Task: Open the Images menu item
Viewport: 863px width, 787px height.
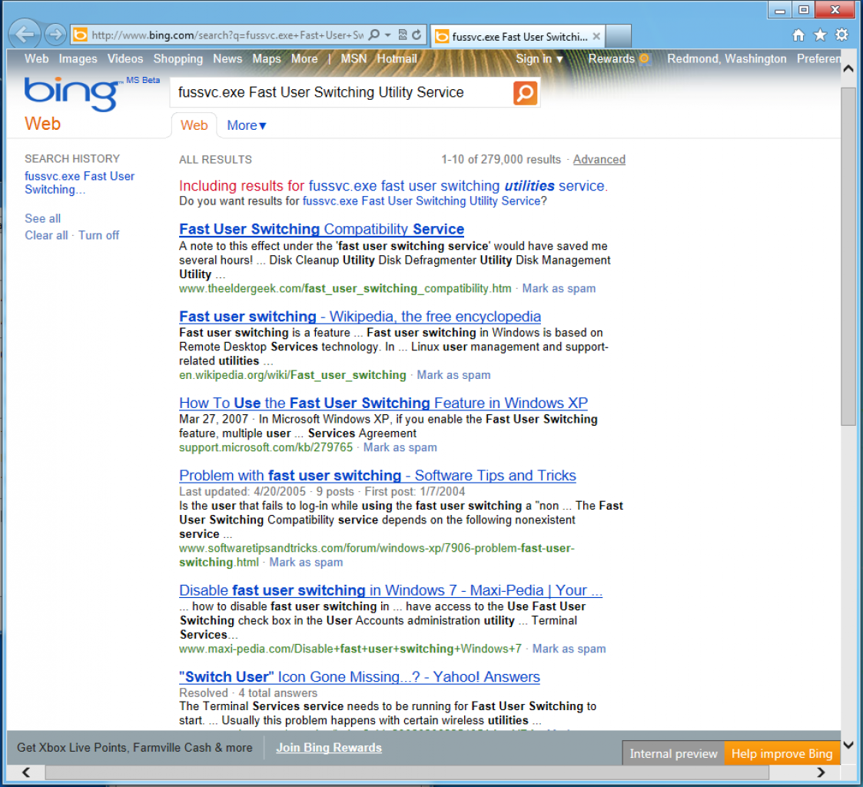Action: (78, 59)
